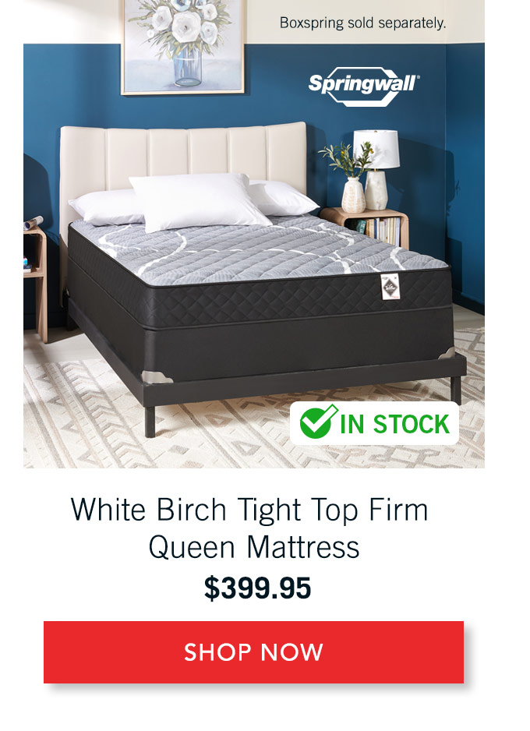Viewport: 530px width, 731px height.
Task: Click the green In Stock checkmark icon
Action: (x=318, y=422)
